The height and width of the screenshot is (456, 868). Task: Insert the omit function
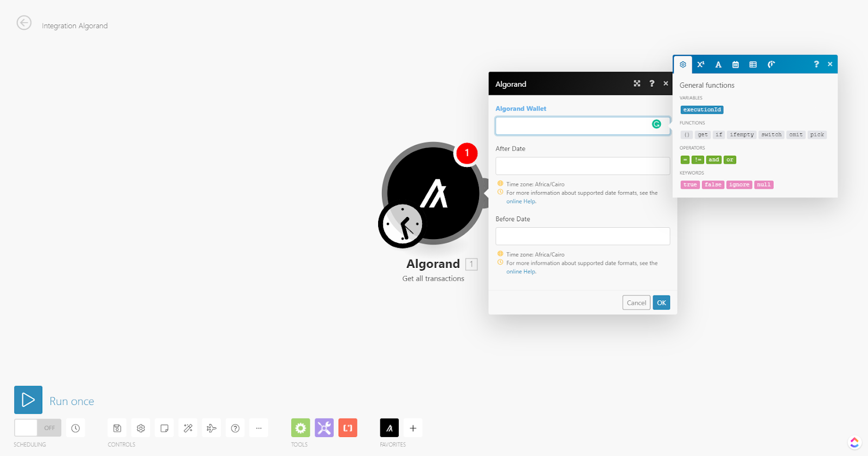(796, 134)
